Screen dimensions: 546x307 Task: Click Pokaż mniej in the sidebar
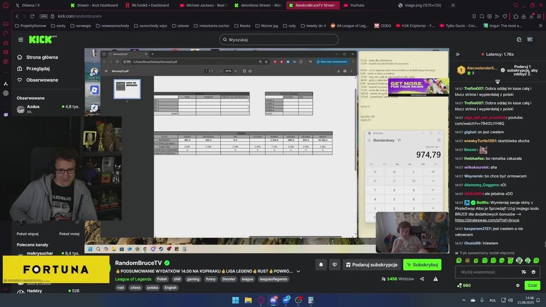pyautogui.click(x=69, y=234)
